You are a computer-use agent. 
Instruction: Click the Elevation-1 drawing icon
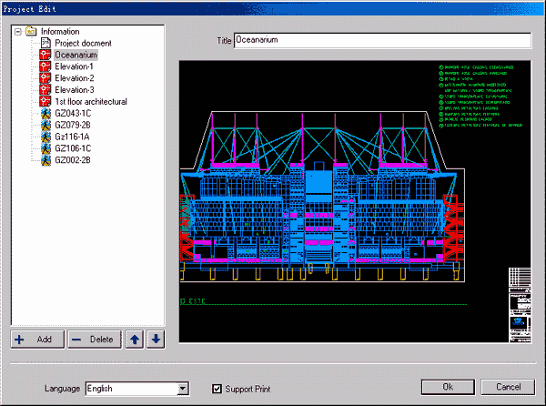point(45,66)
